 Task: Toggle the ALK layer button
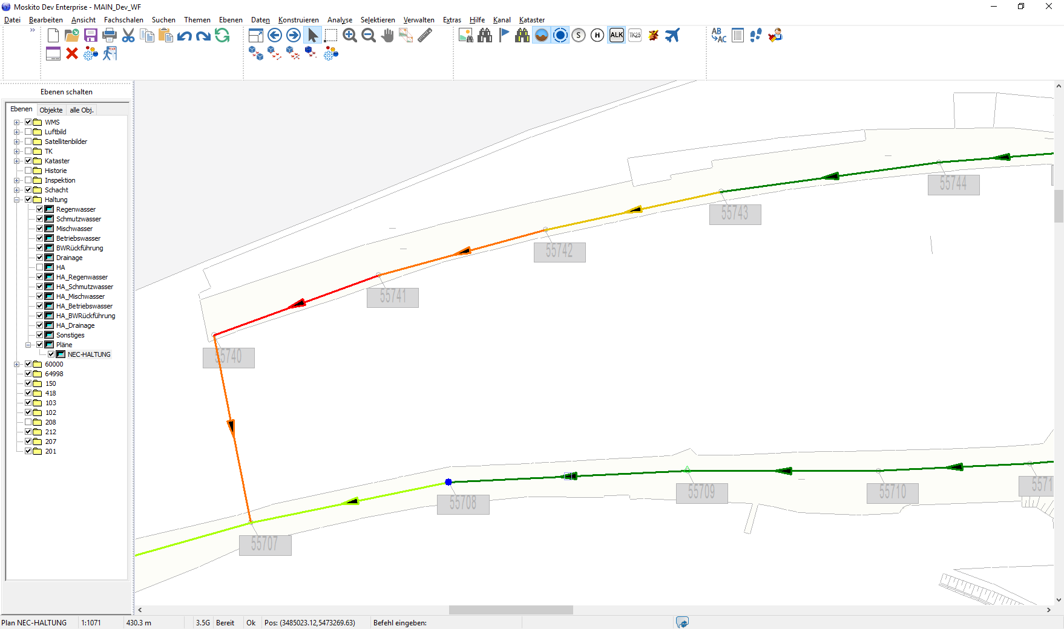[x=616, y=35]
